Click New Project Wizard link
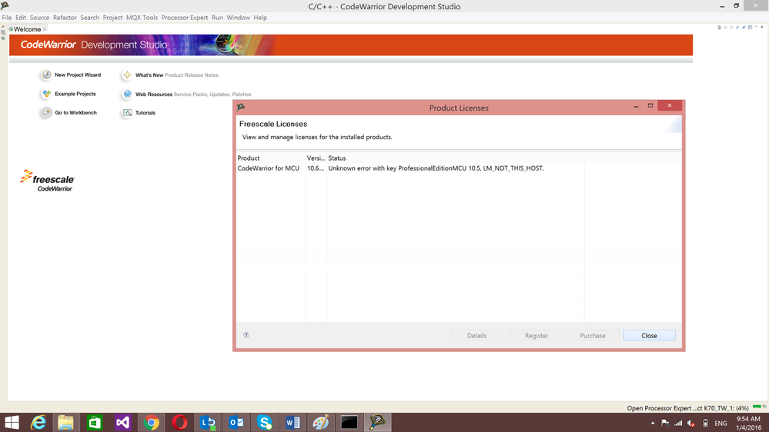The image size is (769, 432). click(78, 75)
